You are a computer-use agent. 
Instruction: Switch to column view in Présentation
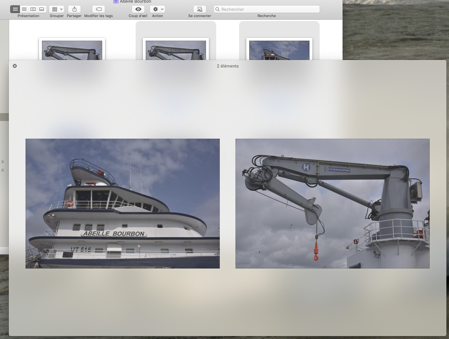pyautogui.click(x=33, y=9)
